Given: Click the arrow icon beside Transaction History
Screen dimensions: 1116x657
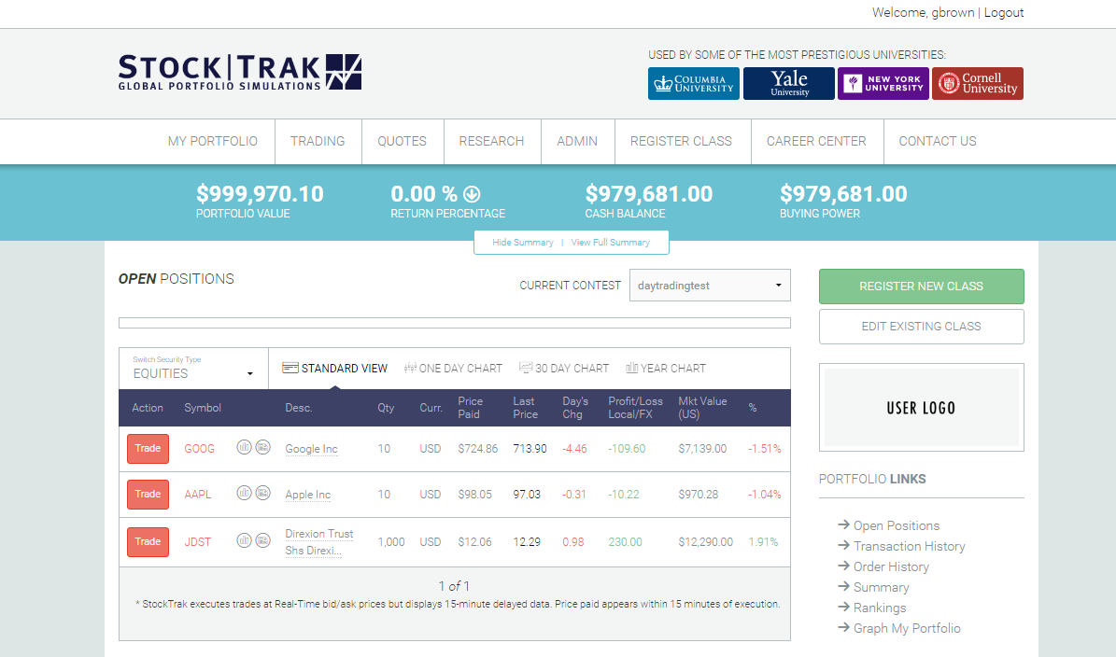Looking at the screenshot, I should point(844,545).
